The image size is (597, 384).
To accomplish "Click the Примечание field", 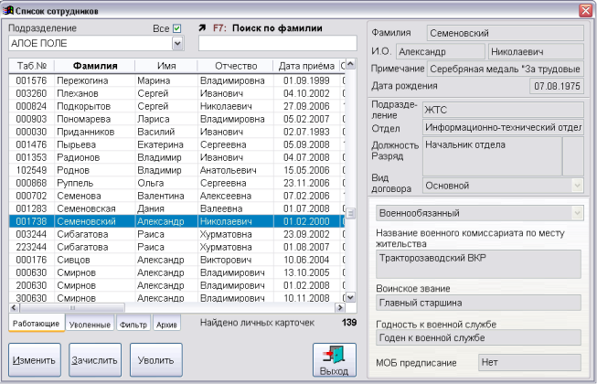I will (x=506, y=69).
